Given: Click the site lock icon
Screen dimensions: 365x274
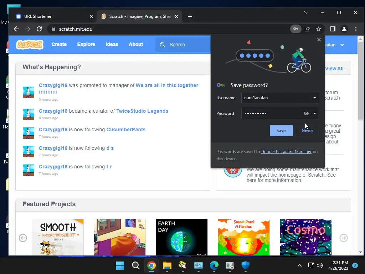Looking at the screenshot, I should [53, 29].
